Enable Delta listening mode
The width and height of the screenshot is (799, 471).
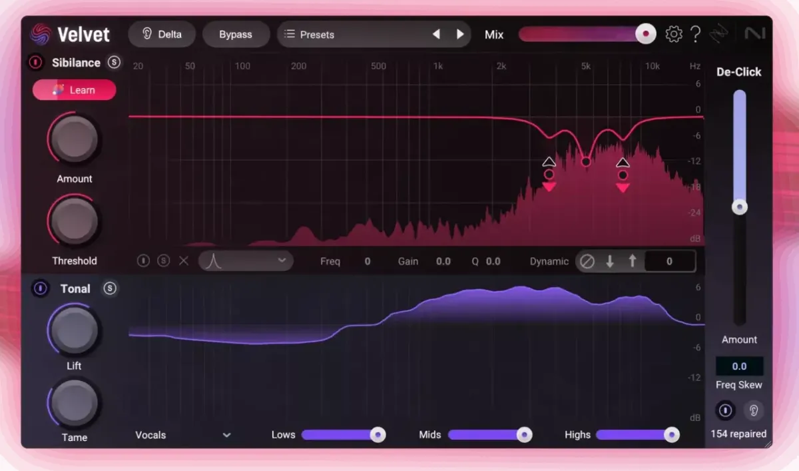(162, 34)
